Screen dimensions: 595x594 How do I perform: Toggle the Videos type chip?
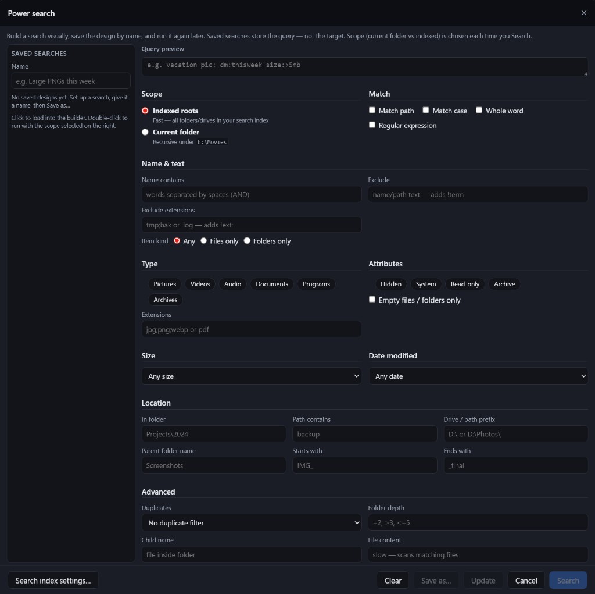[200, 284]
